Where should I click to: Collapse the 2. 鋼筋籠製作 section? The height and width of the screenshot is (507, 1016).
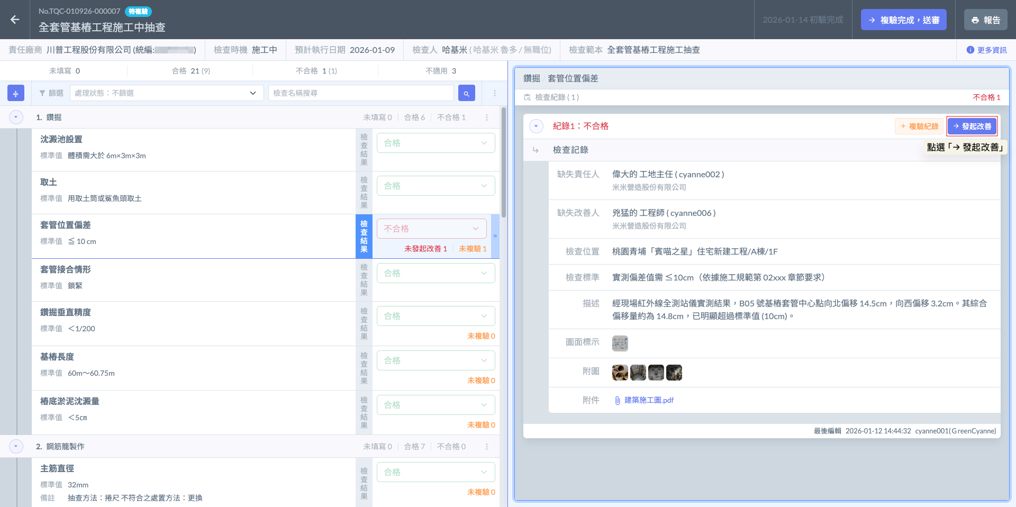pos(16,447)
